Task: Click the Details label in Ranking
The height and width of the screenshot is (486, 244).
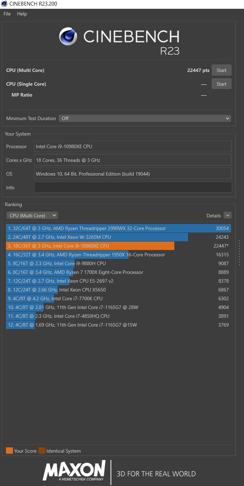Action: pyautogui.click(x=214, y=216)
